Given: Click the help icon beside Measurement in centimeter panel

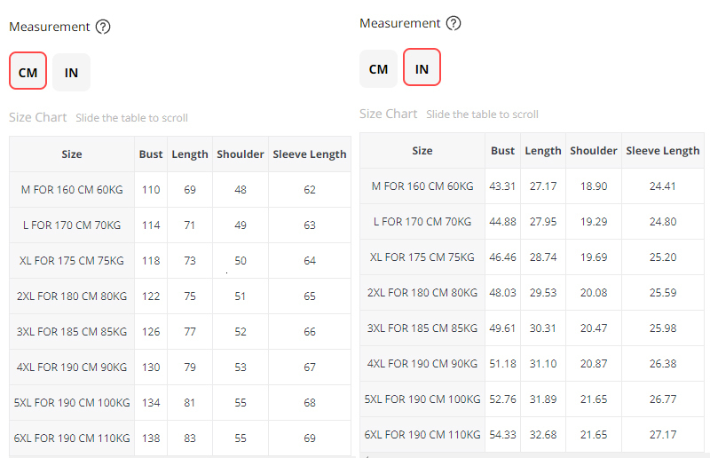Looking at the screenshot, I should pyautogui.click(x=103, y=27).
